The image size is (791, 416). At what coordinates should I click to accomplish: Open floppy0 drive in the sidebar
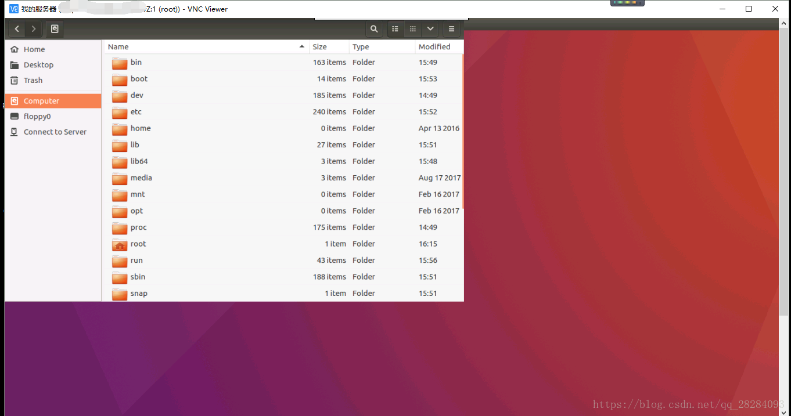click(53, 116)
